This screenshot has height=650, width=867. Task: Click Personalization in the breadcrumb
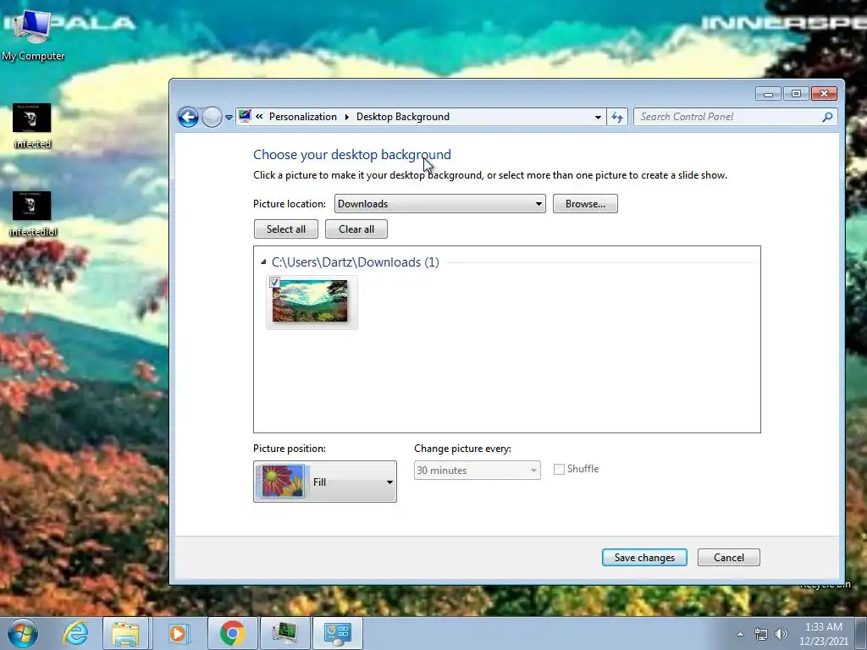(302, 117)
